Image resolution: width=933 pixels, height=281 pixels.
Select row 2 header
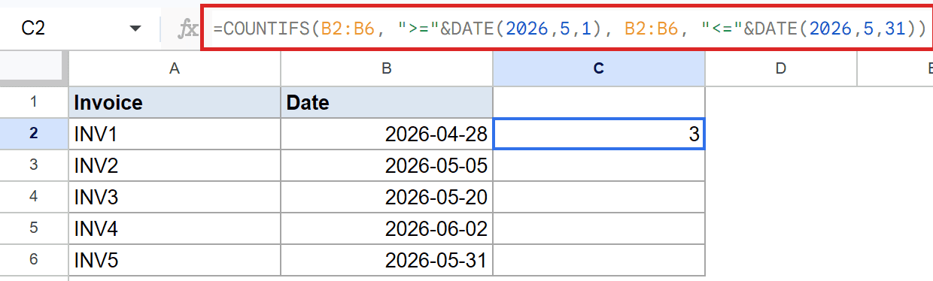(x=33, y=134)
